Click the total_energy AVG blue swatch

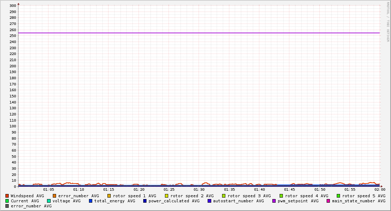pyautogui.click(x=91, y=201)
